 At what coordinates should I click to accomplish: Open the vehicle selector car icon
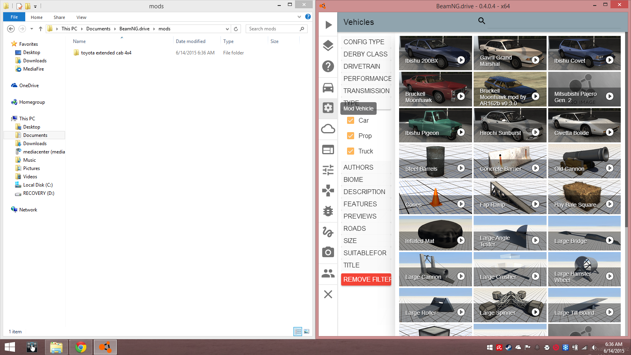328,87
